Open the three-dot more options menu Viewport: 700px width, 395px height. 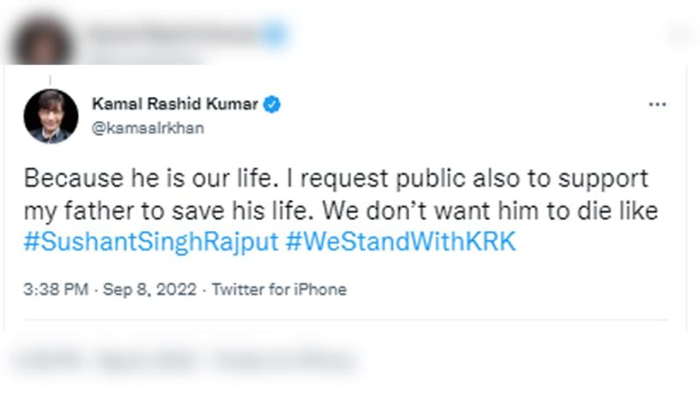657,104
